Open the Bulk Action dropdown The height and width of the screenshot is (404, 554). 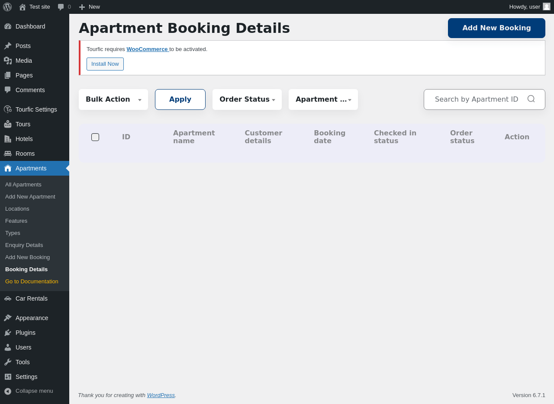[x=113, y=99]
